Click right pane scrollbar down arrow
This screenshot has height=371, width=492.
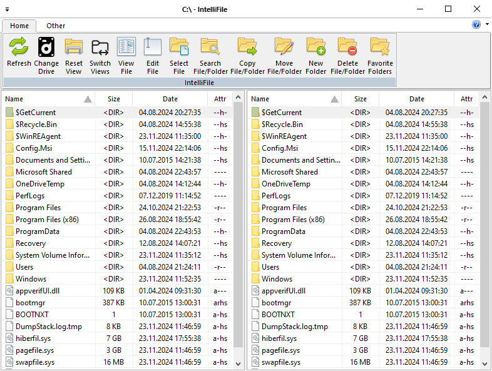click(x=484, y=363)
